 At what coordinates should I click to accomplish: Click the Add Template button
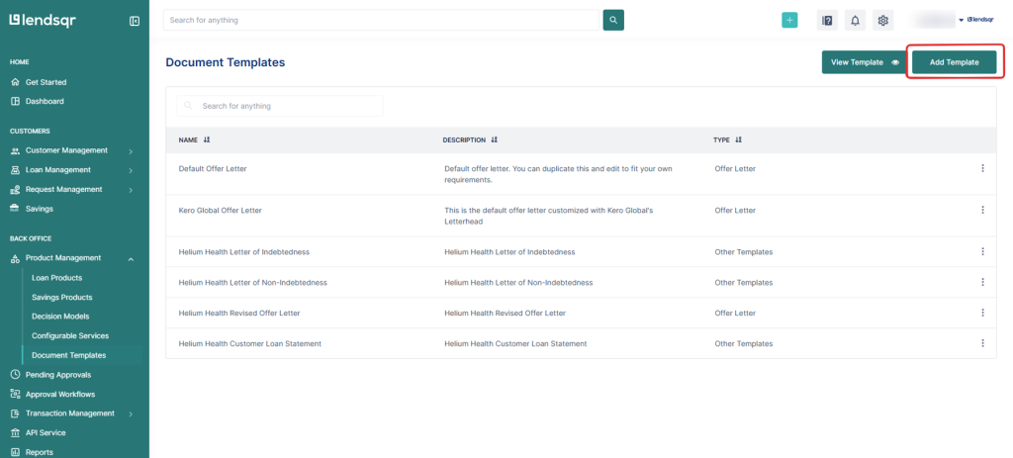[954, 62]
